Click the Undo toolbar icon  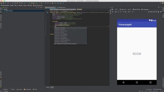[8, 3]
